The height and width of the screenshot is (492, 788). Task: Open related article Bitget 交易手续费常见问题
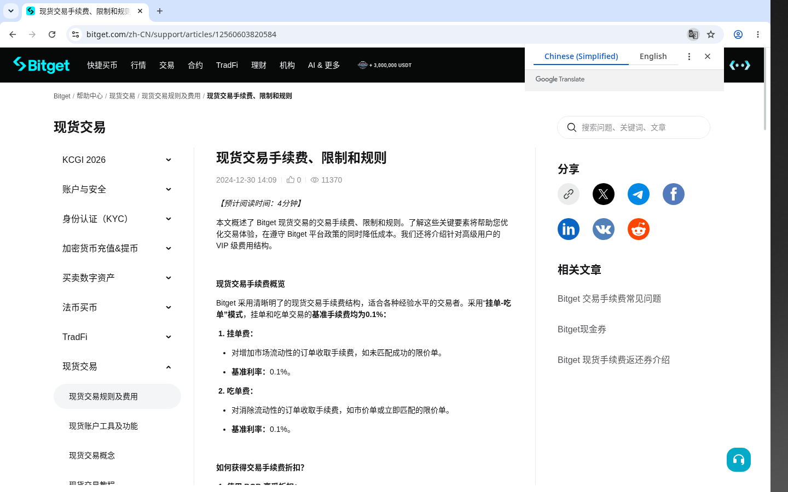(609, 298)
